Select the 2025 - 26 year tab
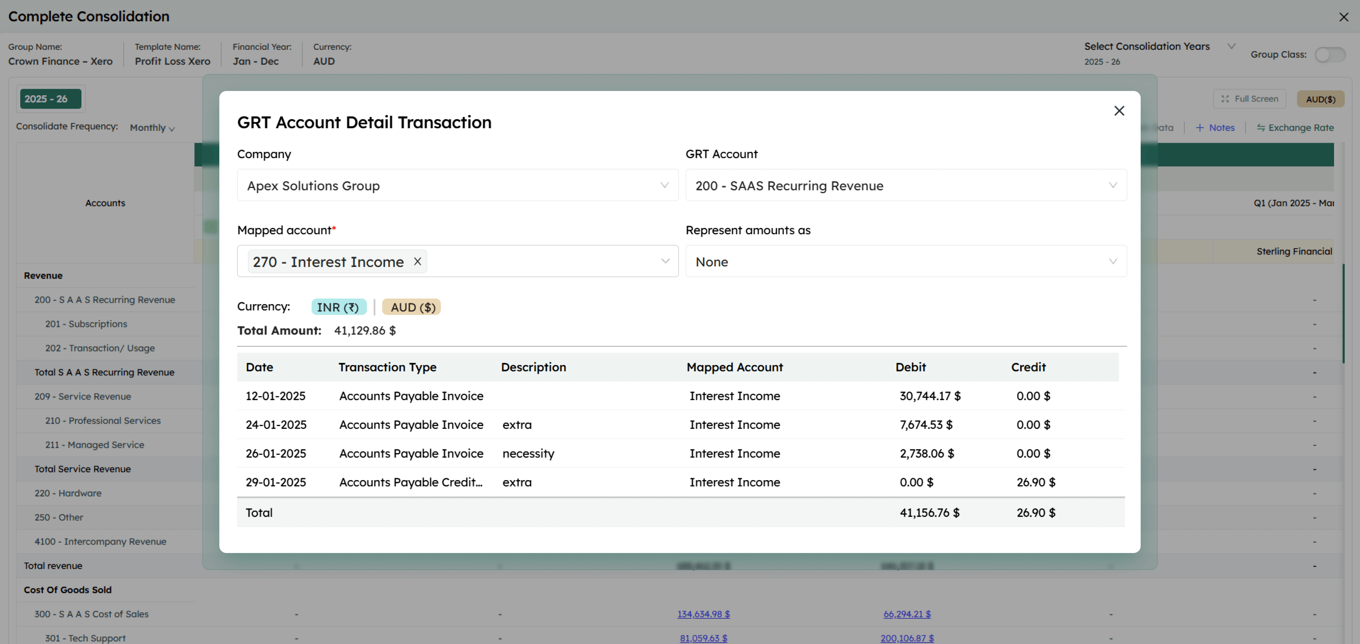This screenshot has height=644, width=1360. coord(50,99)
